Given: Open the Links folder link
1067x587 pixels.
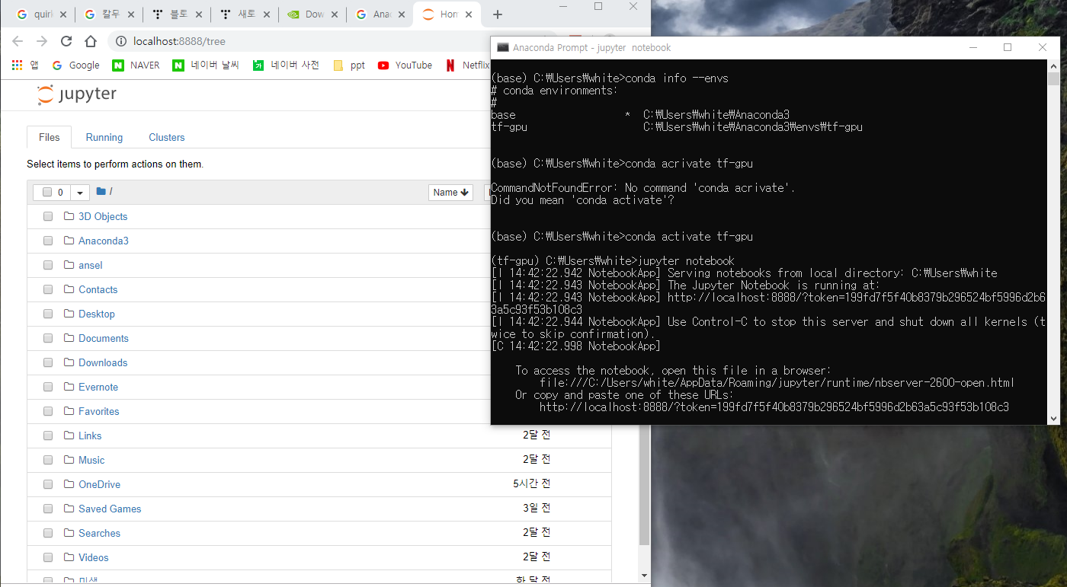Looking at the screenshot, I should tap(90, 435).
